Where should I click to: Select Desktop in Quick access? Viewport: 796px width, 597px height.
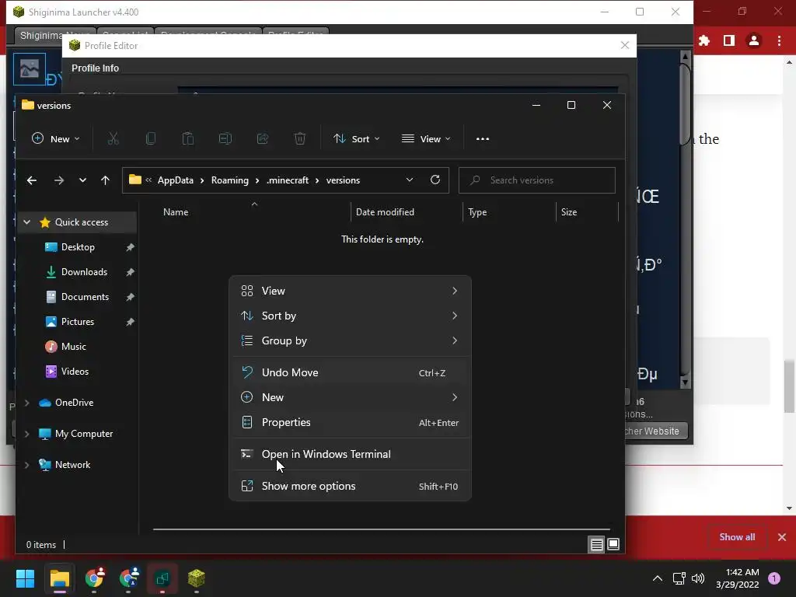pos(78,247)
